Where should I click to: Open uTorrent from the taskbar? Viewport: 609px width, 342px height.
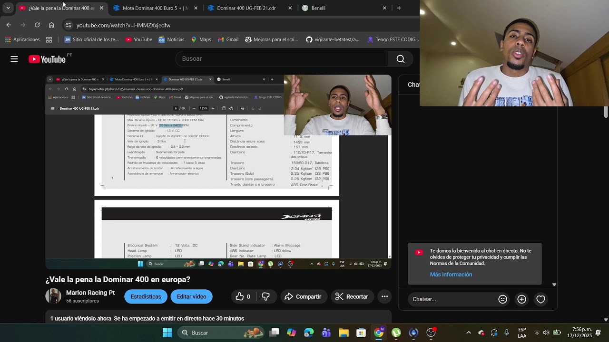(x=396, y=332)
